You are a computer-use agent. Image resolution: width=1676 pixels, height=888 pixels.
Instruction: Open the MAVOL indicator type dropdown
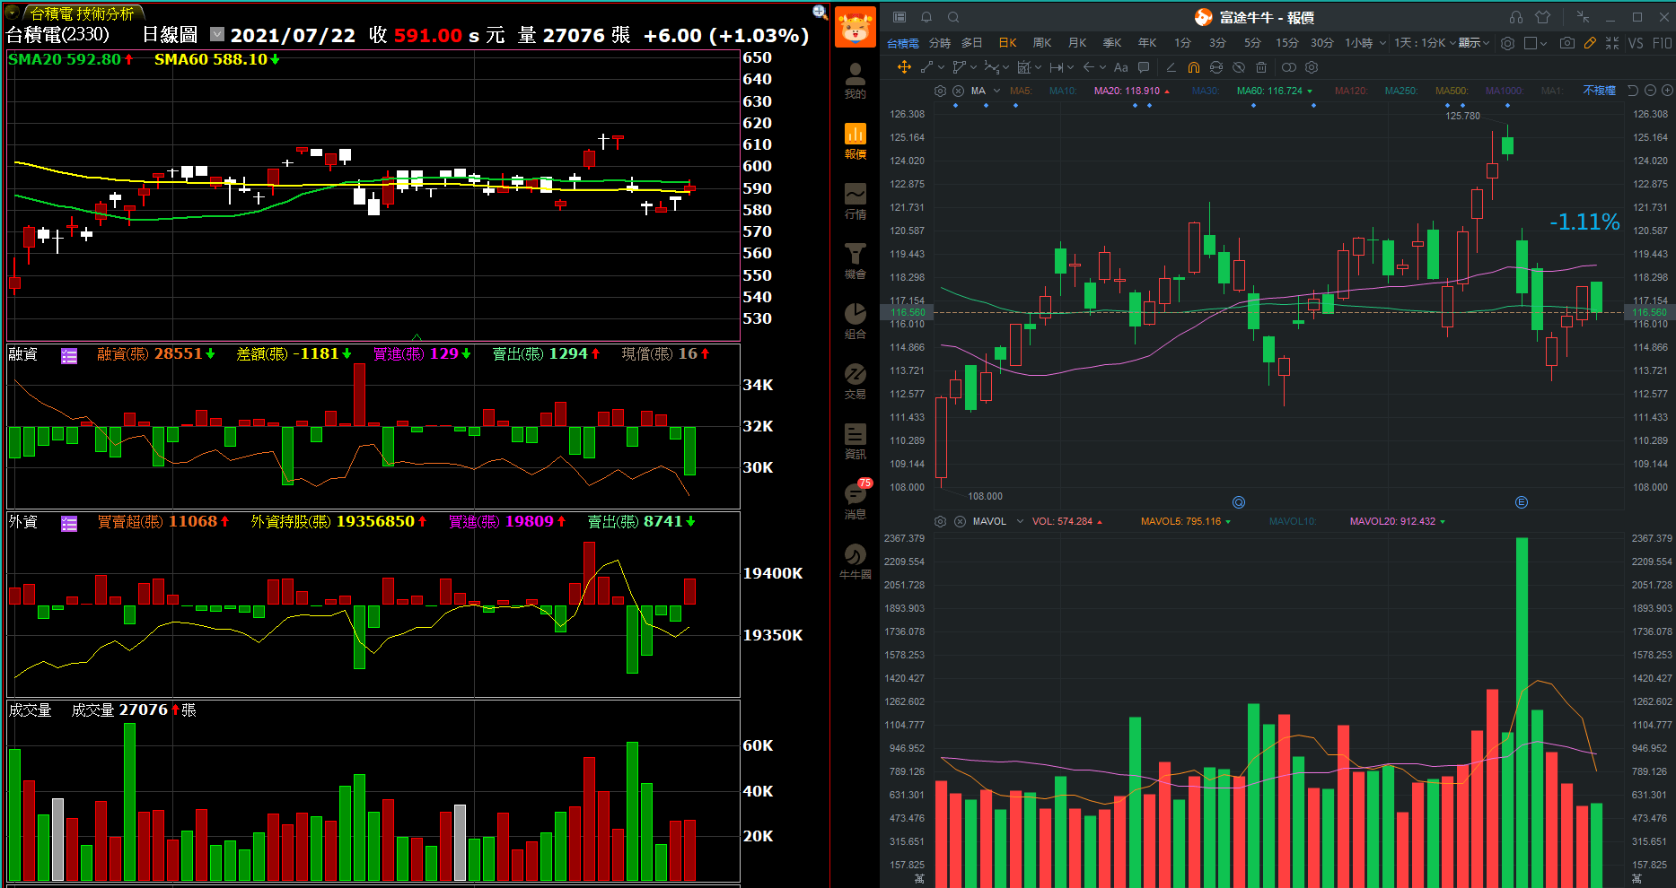(x=1020, y=521)
